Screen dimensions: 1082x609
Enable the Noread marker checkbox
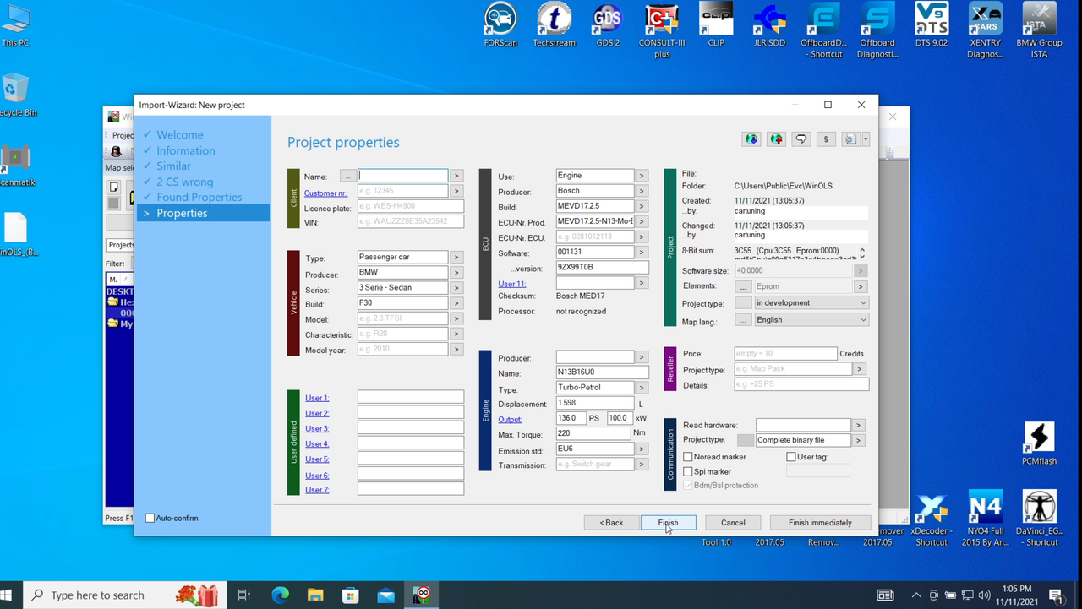click(x=688, y=457)
